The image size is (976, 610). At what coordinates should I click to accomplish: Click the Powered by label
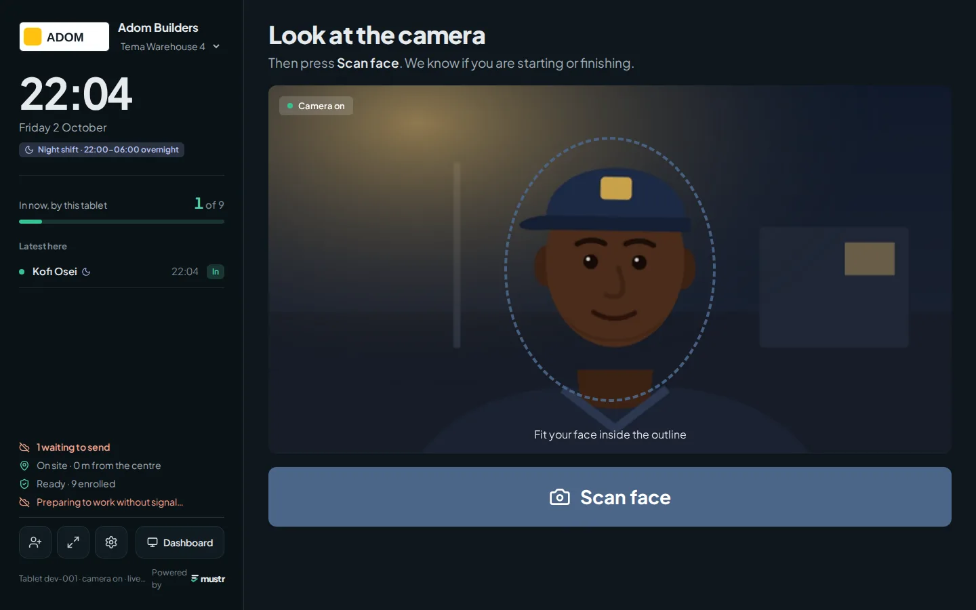pos(169,579)
